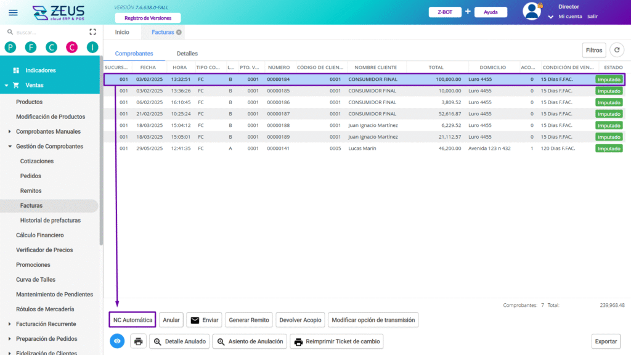The height and width of the screenshot is (355, 631).
Task: Sort by the FECHA column header
Action: click(x=148, y=67)
